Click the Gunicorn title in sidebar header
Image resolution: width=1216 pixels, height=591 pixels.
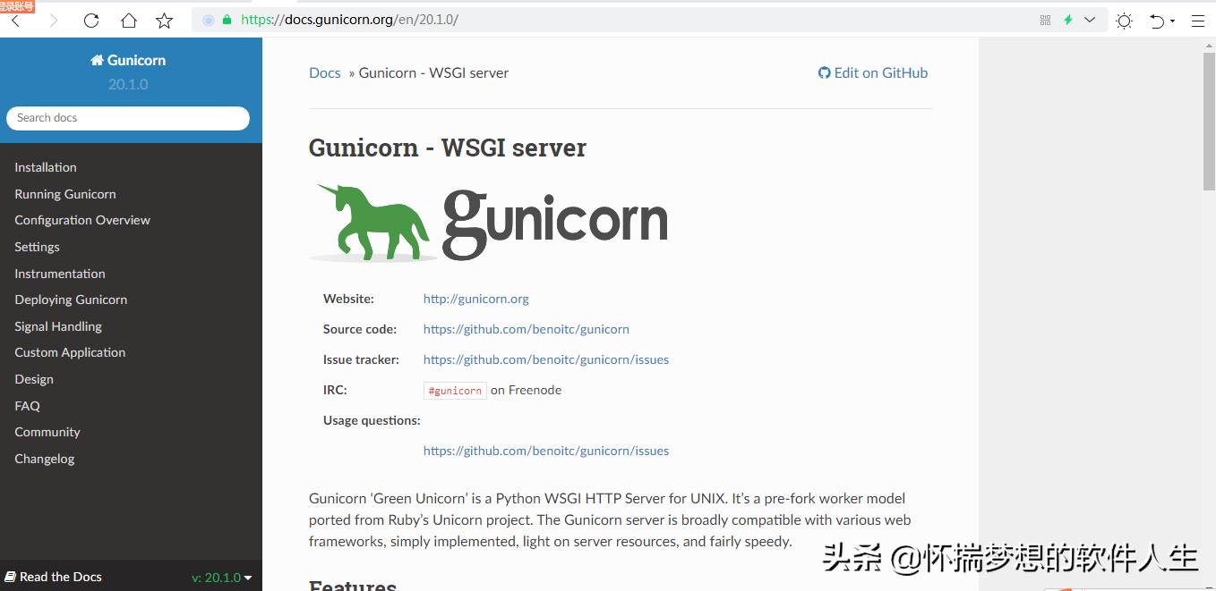tap(136, 61)
